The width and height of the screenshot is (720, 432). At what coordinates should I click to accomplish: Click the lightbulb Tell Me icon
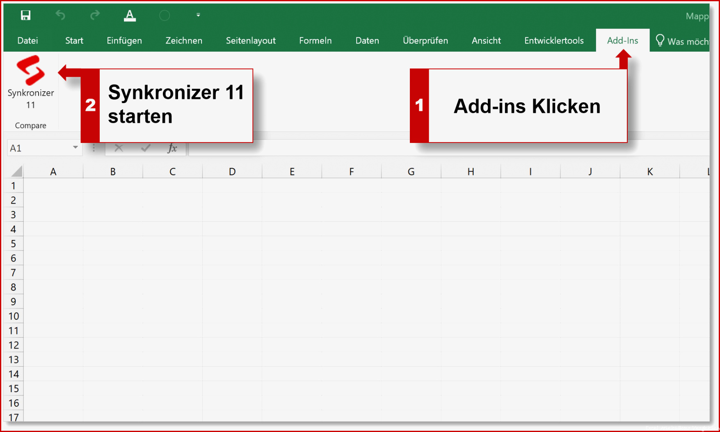660,40
